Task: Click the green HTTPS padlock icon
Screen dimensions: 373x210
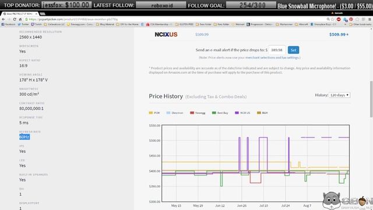Action: pyautogui.click(x=26, y=19)
